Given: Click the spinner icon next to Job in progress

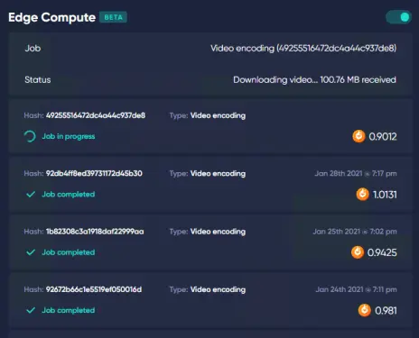Looking at the screenshot, I should coord(30,136).
